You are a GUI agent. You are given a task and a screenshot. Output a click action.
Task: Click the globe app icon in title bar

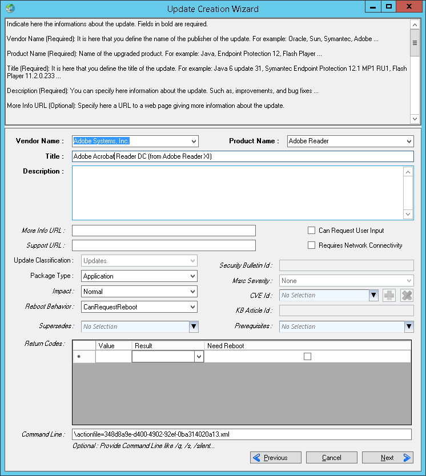point(10,8)
